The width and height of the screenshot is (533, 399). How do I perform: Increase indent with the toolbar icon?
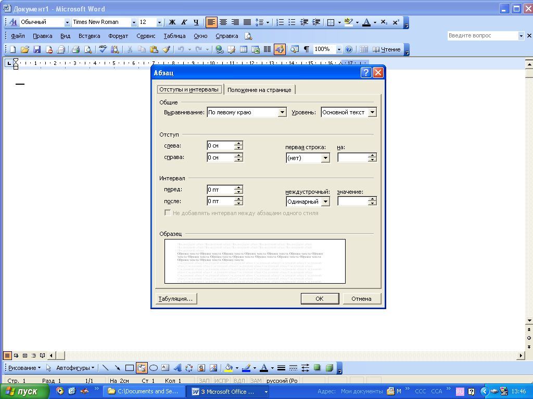(316, 22)
